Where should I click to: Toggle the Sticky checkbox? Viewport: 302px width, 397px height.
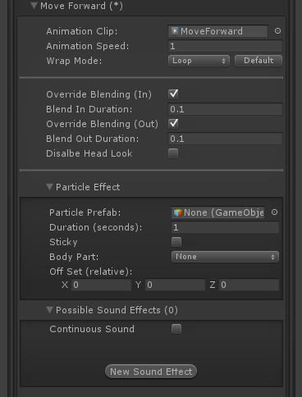pos(176,242)
